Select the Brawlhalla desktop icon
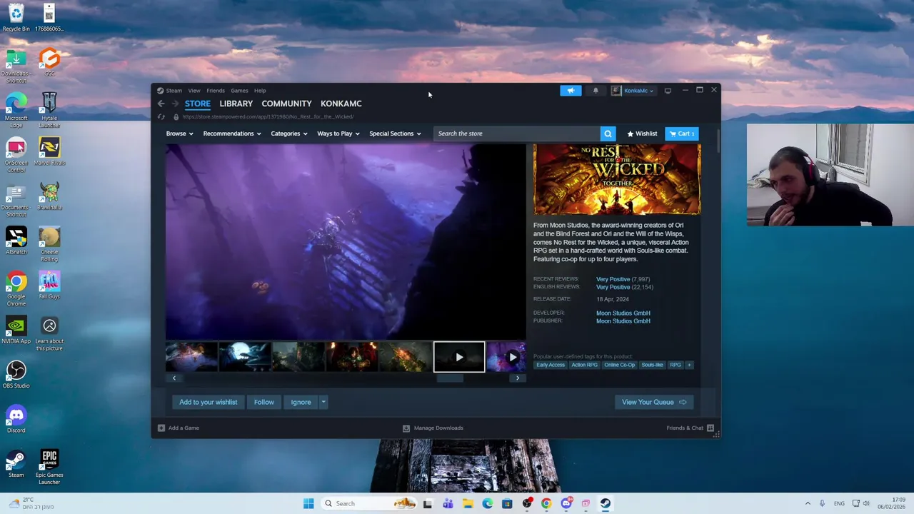Viewport: 914px width, 514px height. pos(49,196)
